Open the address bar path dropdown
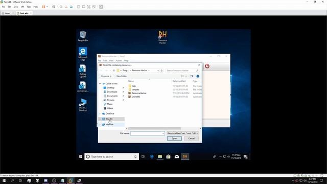Image resolution: width=327 pixels, height=184 pixels. pyautogui.click(x=158, y=71)
